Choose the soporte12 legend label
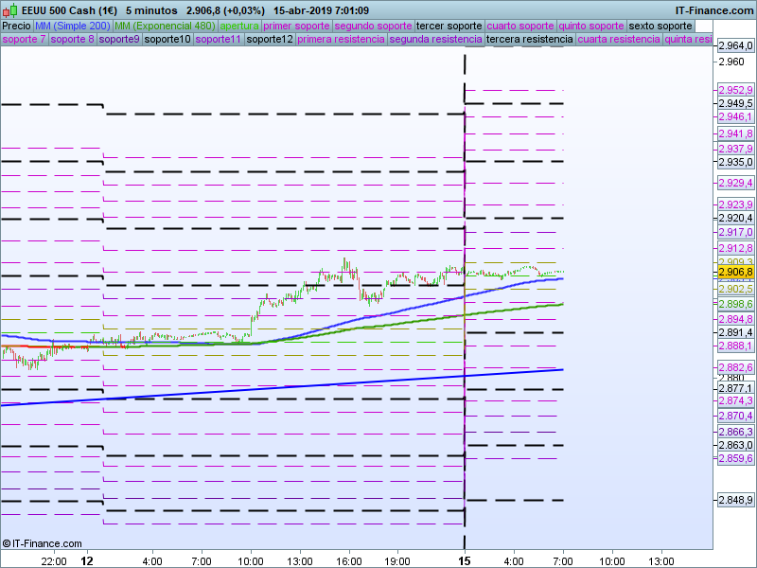This screenshot has height=568, width=757. [270, 39]
